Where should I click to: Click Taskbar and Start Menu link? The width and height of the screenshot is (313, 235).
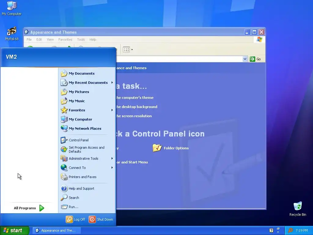(x=132, y=162)
